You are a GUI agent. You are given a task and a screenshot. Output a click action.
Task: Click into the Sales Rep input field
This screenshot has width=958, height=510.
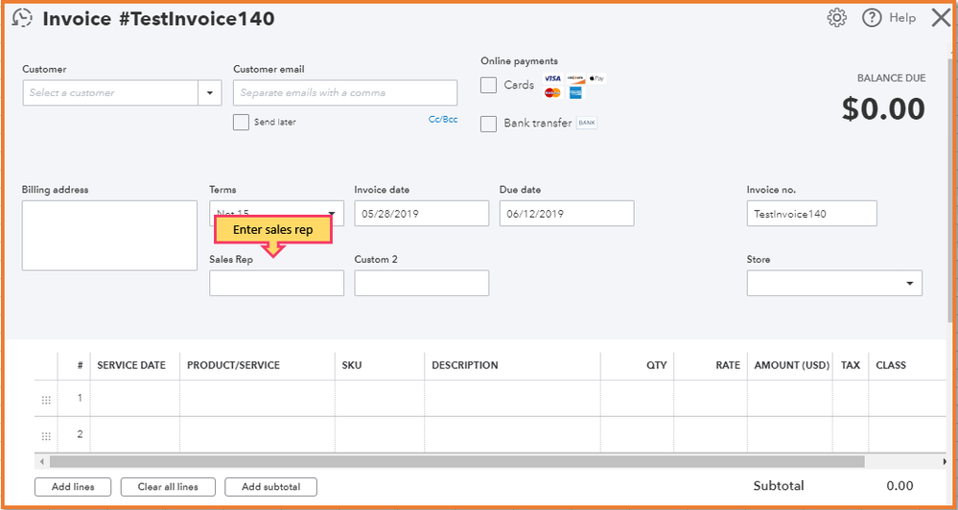point(276,283)
